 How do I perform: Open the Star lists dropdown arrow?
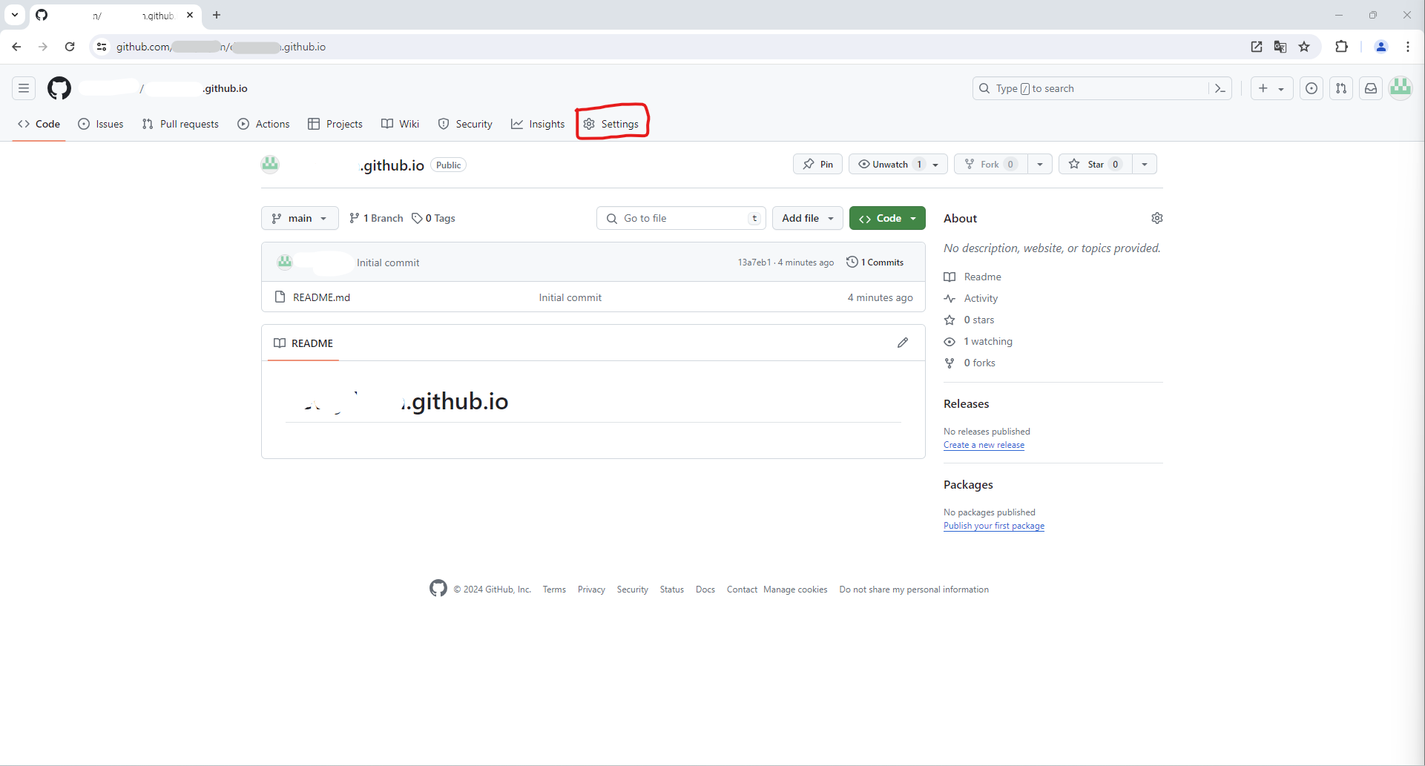coord(1145,165)
